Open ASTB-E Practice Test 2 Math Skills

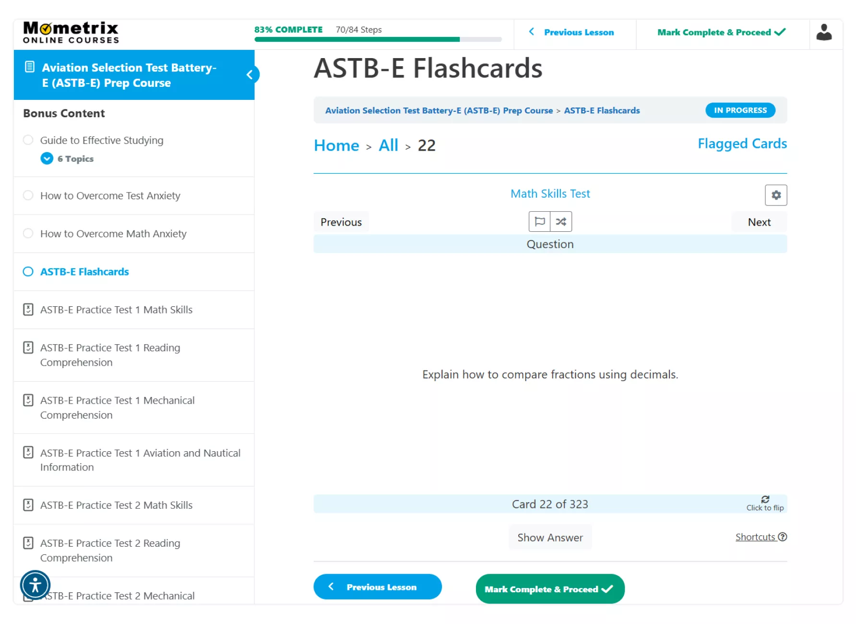[116, 505]
